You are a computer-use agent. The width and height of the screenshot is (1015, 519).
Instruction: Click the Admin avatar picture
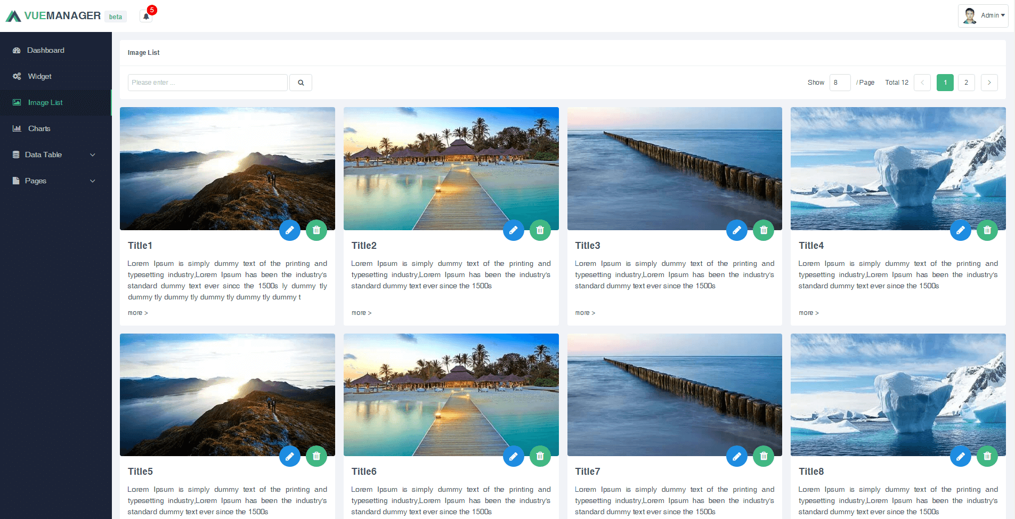coord(970,16)
